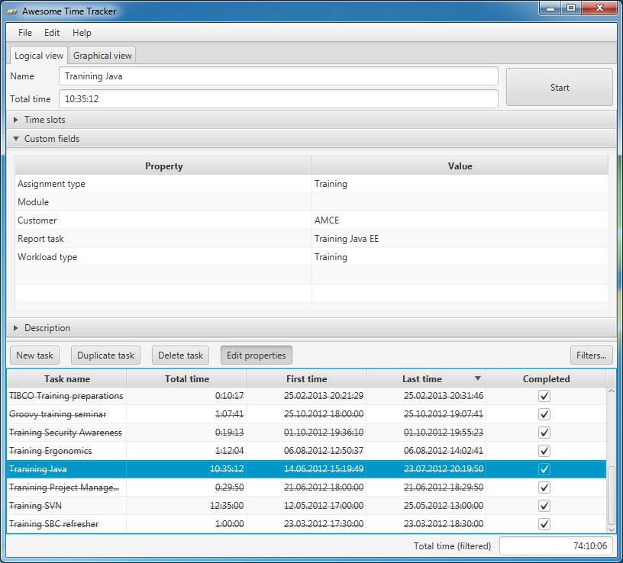623x563 pixels.
Task: Minimize the Awesome Time Tracker window
Action: click(550, 8)
